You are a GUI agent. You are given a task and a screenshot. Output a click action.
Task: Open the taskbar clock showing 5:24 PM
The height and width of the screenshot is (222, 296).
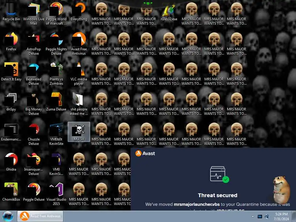282,217
